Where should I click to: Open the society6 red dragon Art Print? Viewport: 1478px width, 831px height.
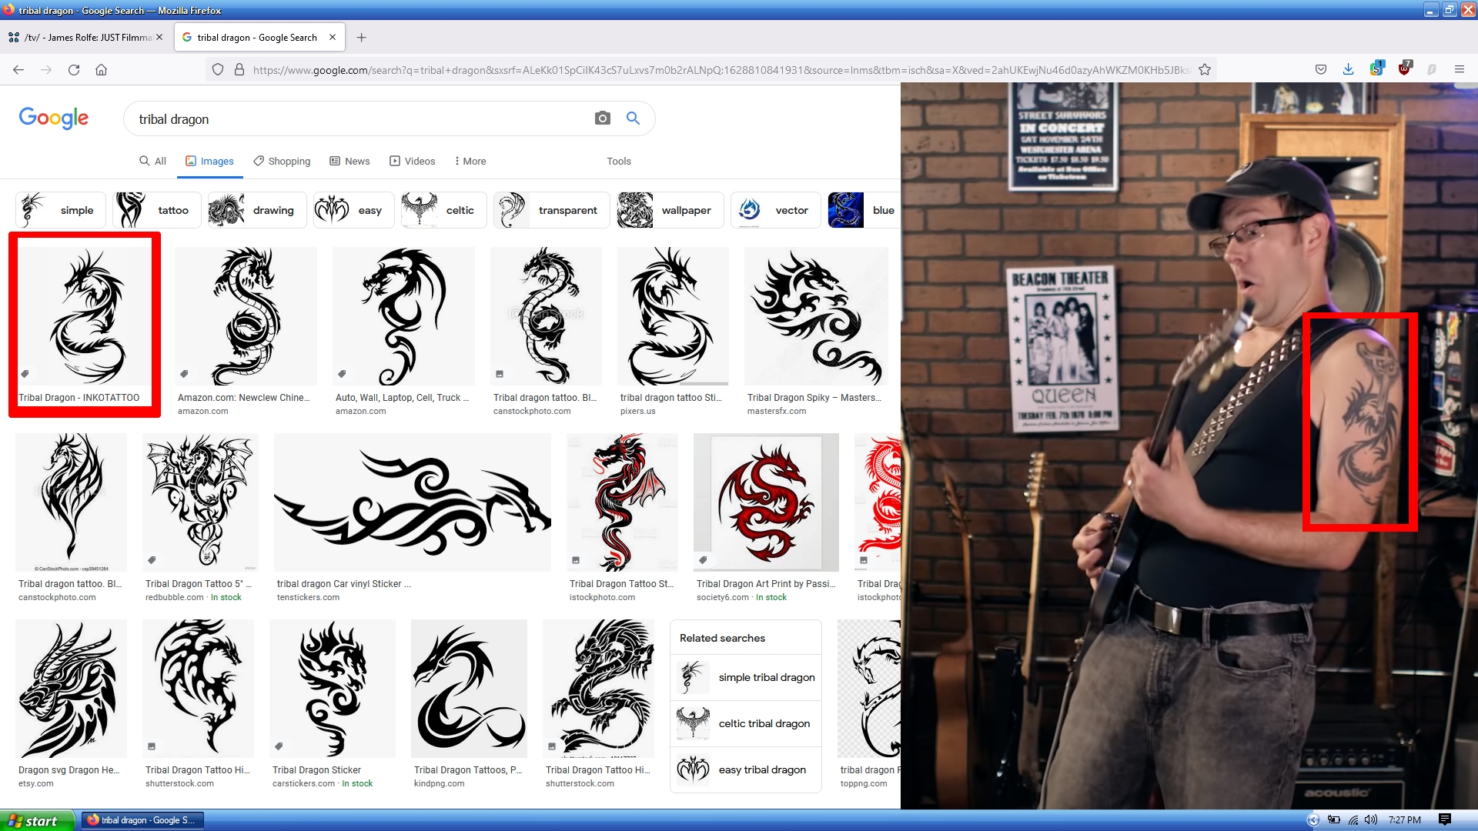(766, 502)
